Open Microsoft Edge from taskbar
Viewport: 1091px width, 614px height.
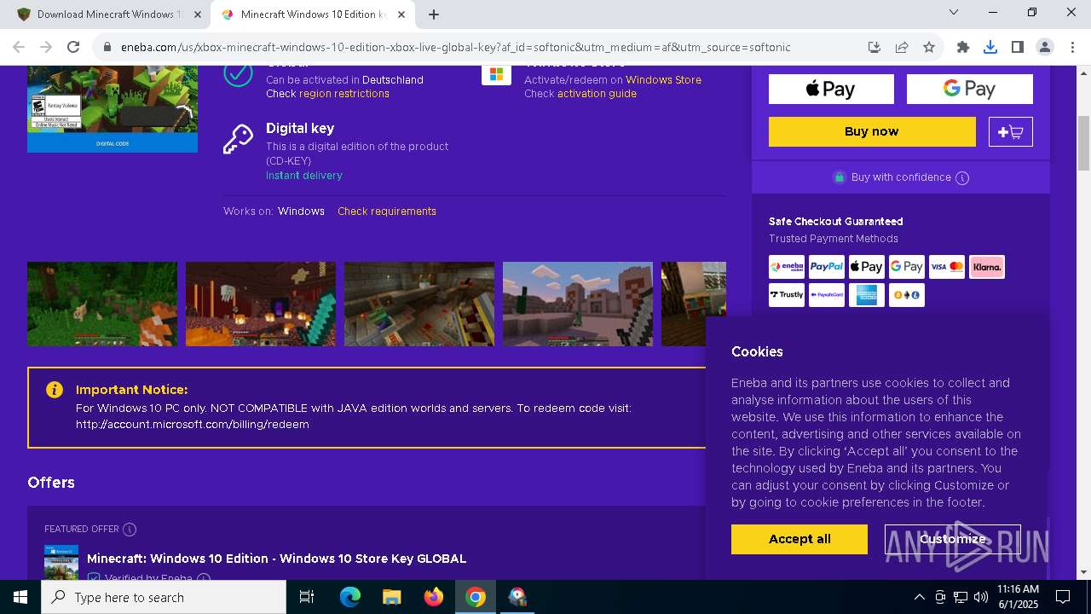350,597
